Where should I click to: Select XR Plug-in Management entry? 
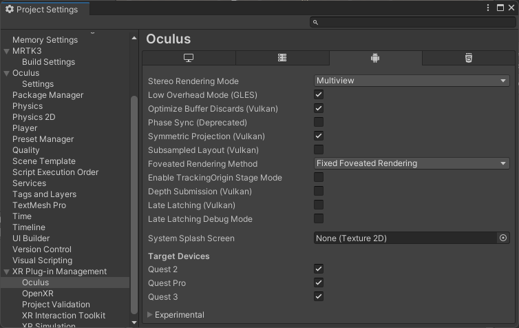tap(60, 271)
